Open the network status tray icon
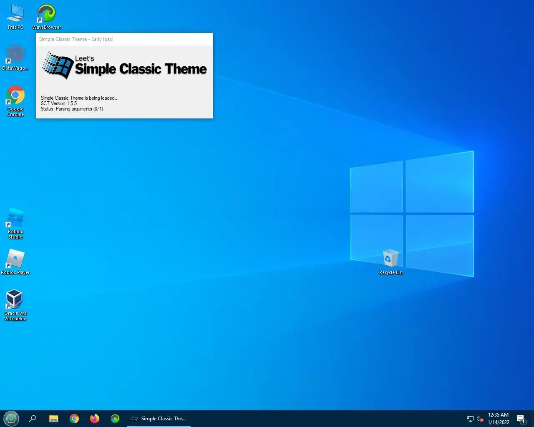Screen dimensions: 534x427 (470, 419)
